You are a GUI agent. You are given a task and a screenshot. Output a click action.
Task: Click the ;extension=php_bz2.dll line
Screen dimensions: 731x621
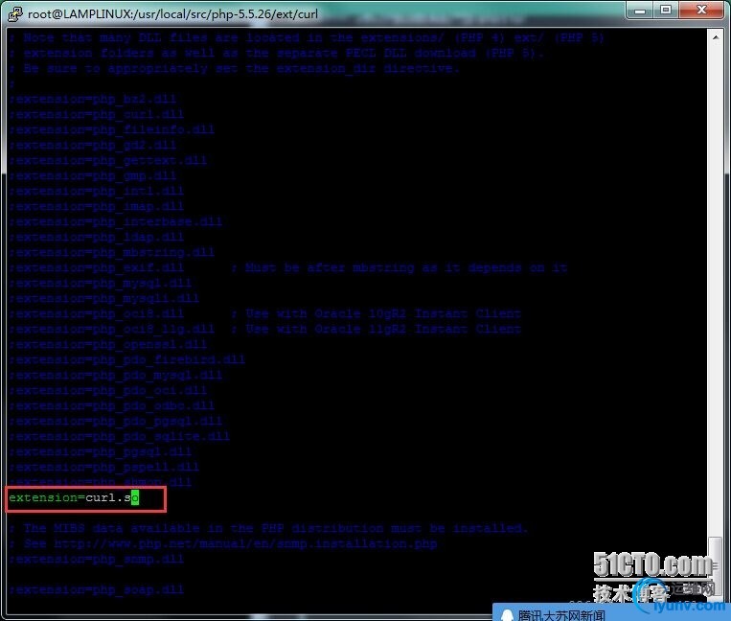coord(92,99)
